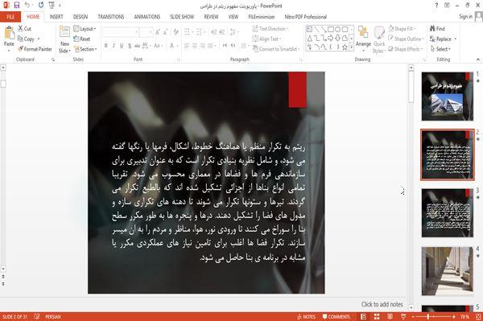Click the Paste icon in Clipboard
Screen dimensions: 483x321
tap(9, 33)
